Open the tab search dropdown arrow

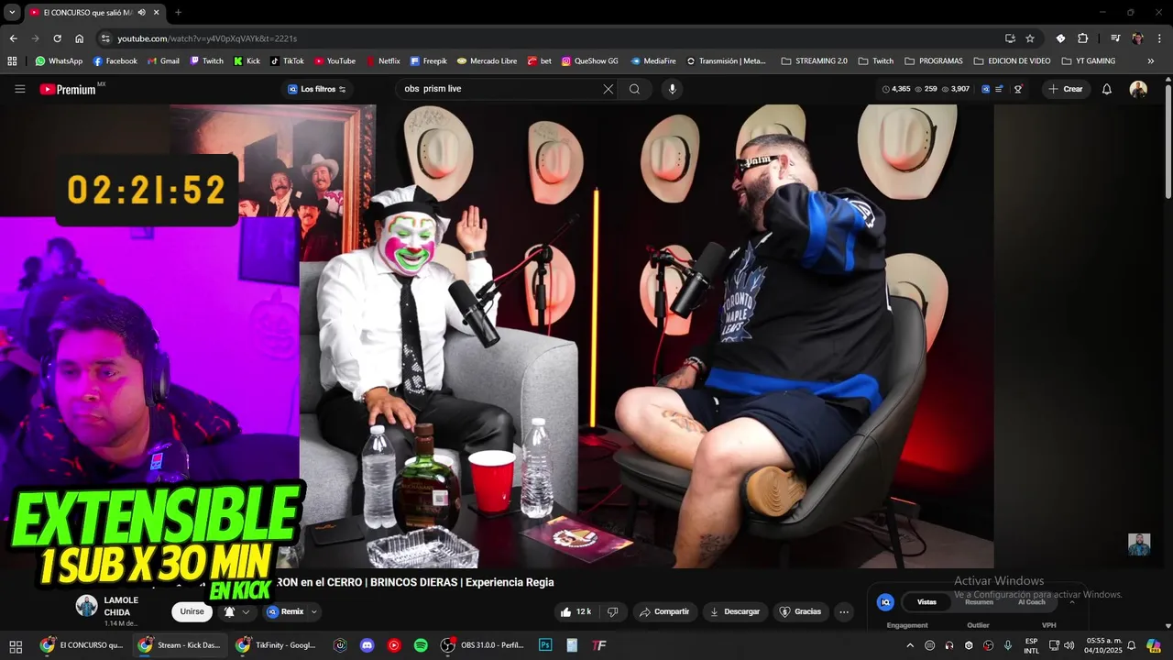tap(12, 12)
